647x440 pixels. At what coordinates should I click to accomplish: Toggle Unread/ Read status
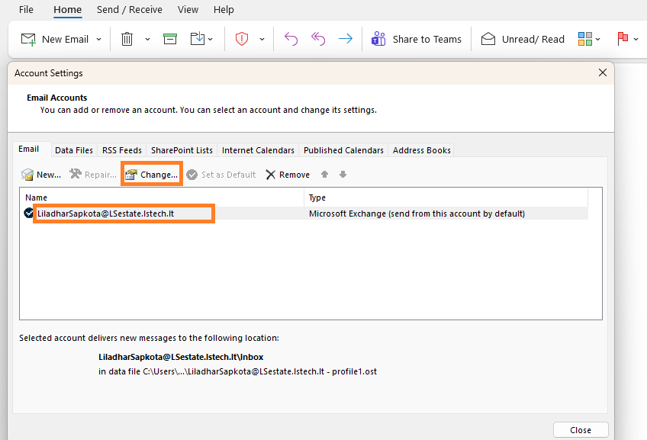point(523,39)
